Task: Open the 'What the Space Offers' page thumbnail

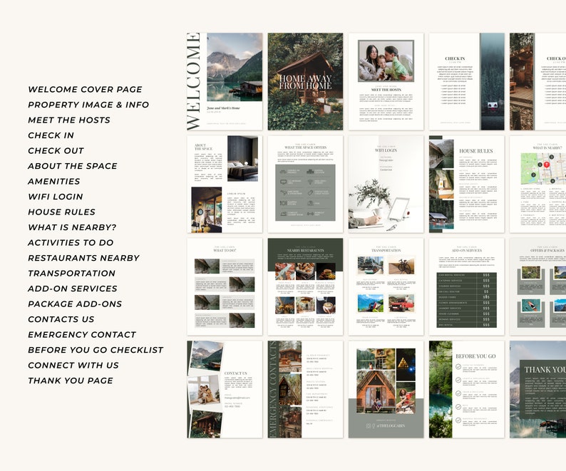Action: (x=305, y=184)
